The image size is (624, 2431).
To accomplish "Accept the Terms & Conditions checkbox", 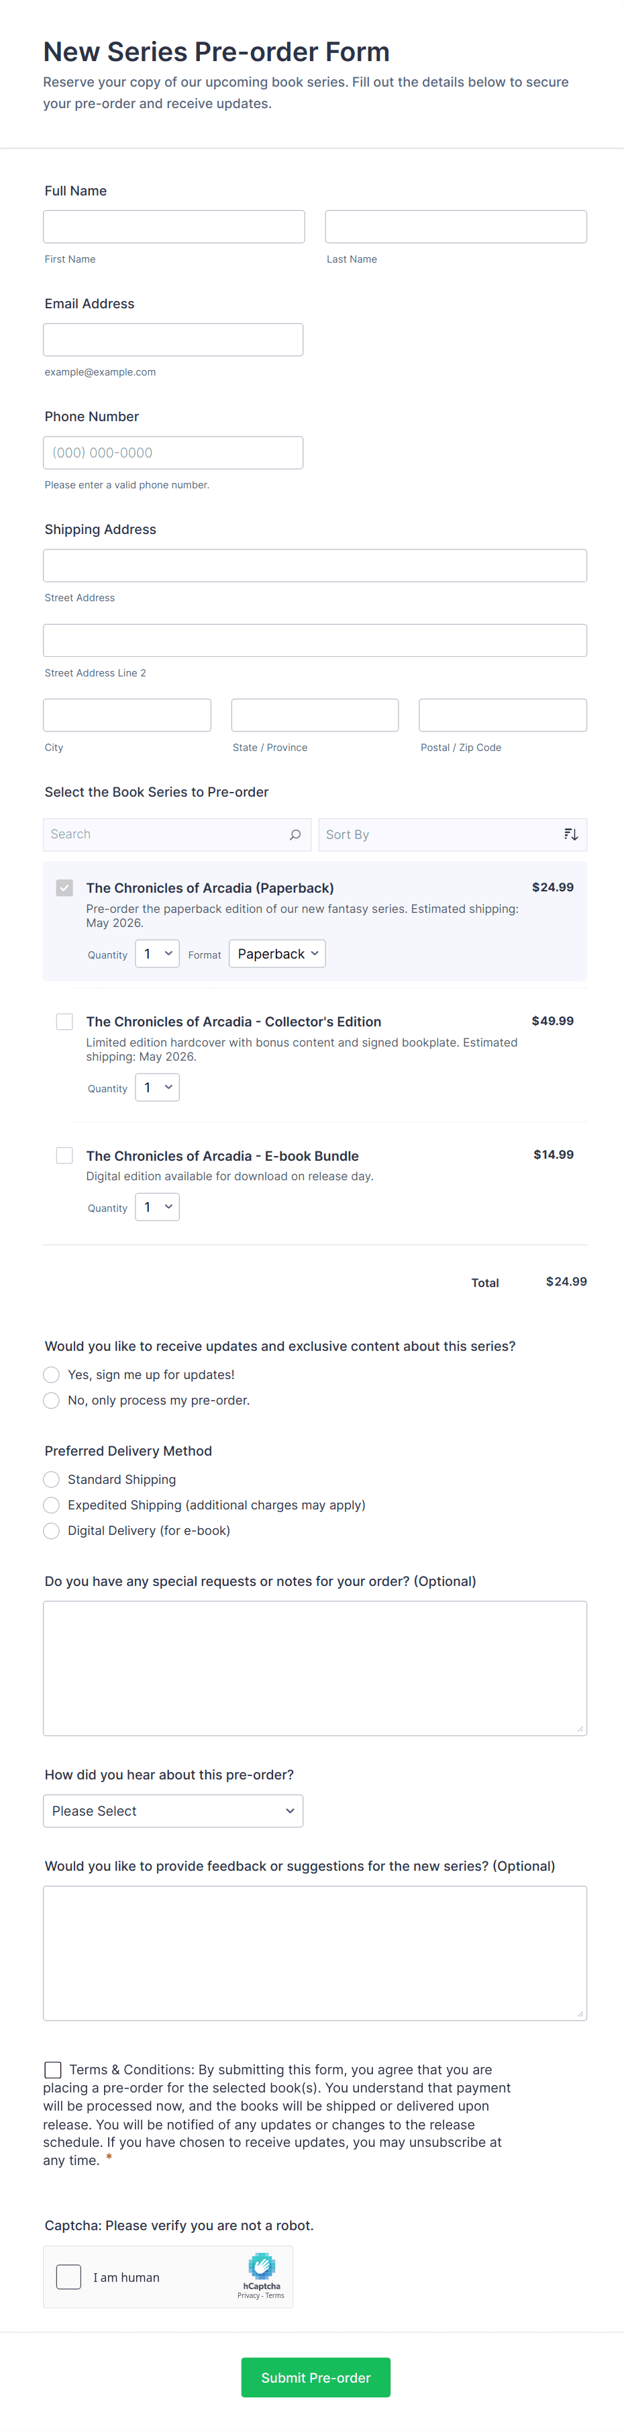I will pos(52,2070).
